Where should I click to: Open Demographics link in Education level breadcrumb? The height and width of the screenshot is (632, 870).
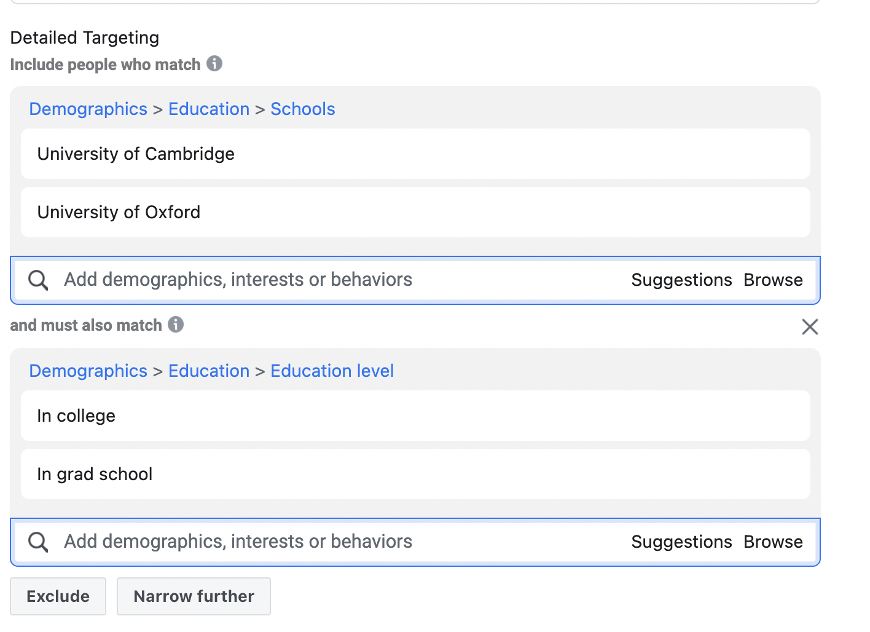(x=88, y=371)
